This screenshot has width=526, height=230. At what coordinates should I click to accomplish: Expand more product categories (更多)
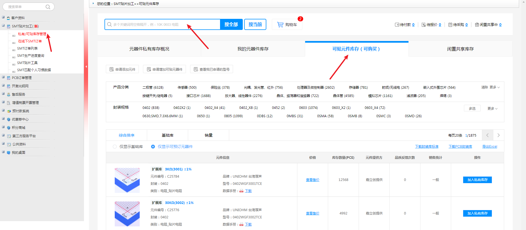(x=494, y=87)
